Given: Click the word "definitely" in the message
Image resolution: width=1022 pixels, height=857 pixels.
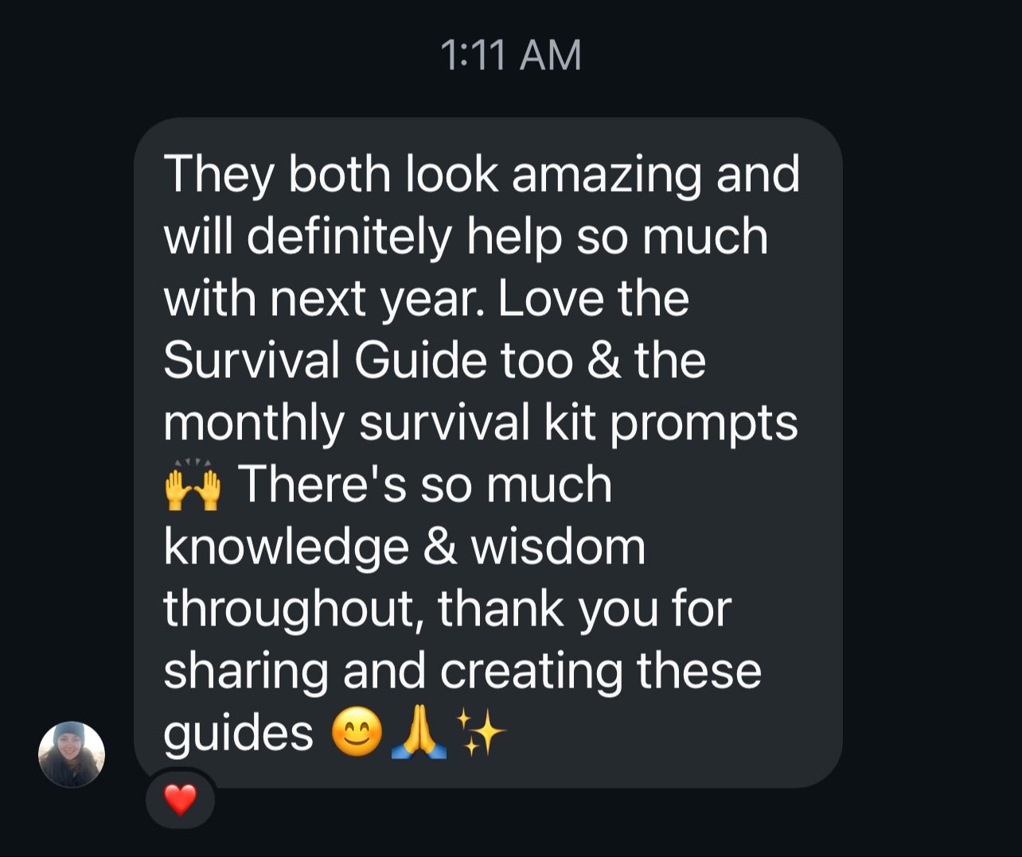Looking at the screenshot, I should coord(349,237).
